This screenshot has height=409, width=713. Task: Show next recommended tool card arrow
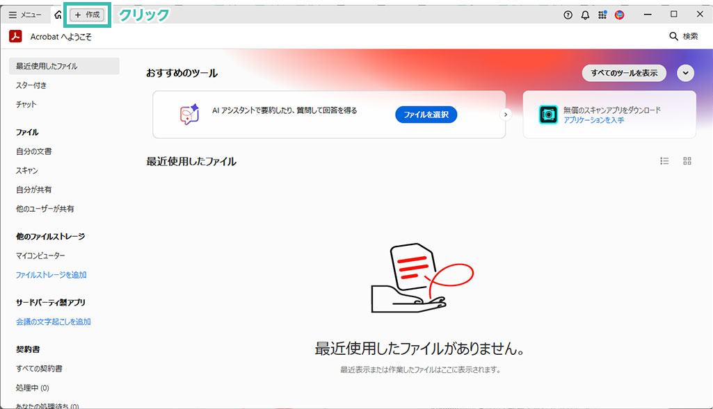tap(506, 115)
